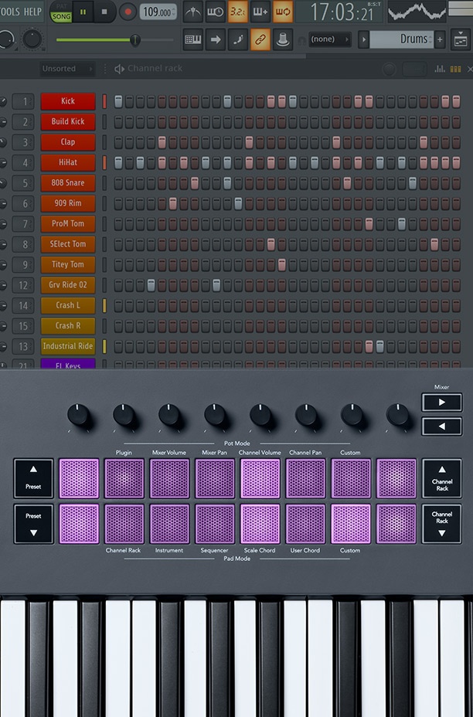Select the 808 Snare channel button

point(68,183)
